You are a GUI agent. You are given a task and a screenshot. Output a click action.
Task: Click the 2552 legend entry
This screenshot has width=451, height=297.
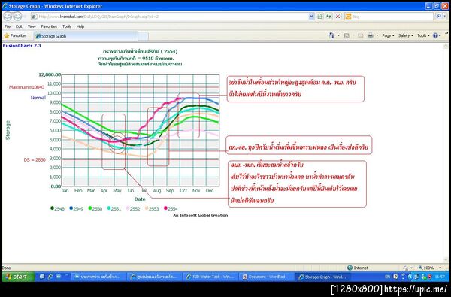pos(133,208)
